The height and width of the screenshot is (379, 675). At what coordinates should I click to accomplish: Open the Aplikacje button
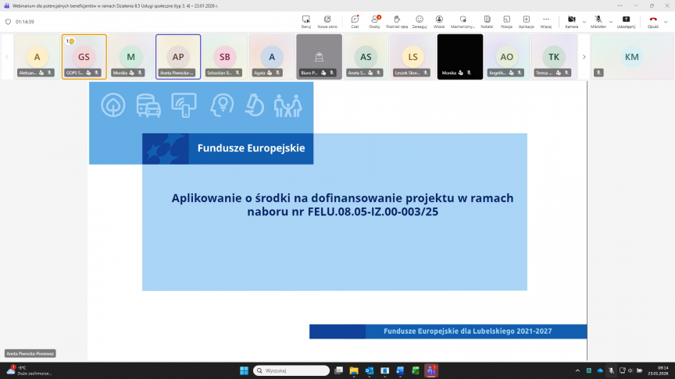(526, 20)
